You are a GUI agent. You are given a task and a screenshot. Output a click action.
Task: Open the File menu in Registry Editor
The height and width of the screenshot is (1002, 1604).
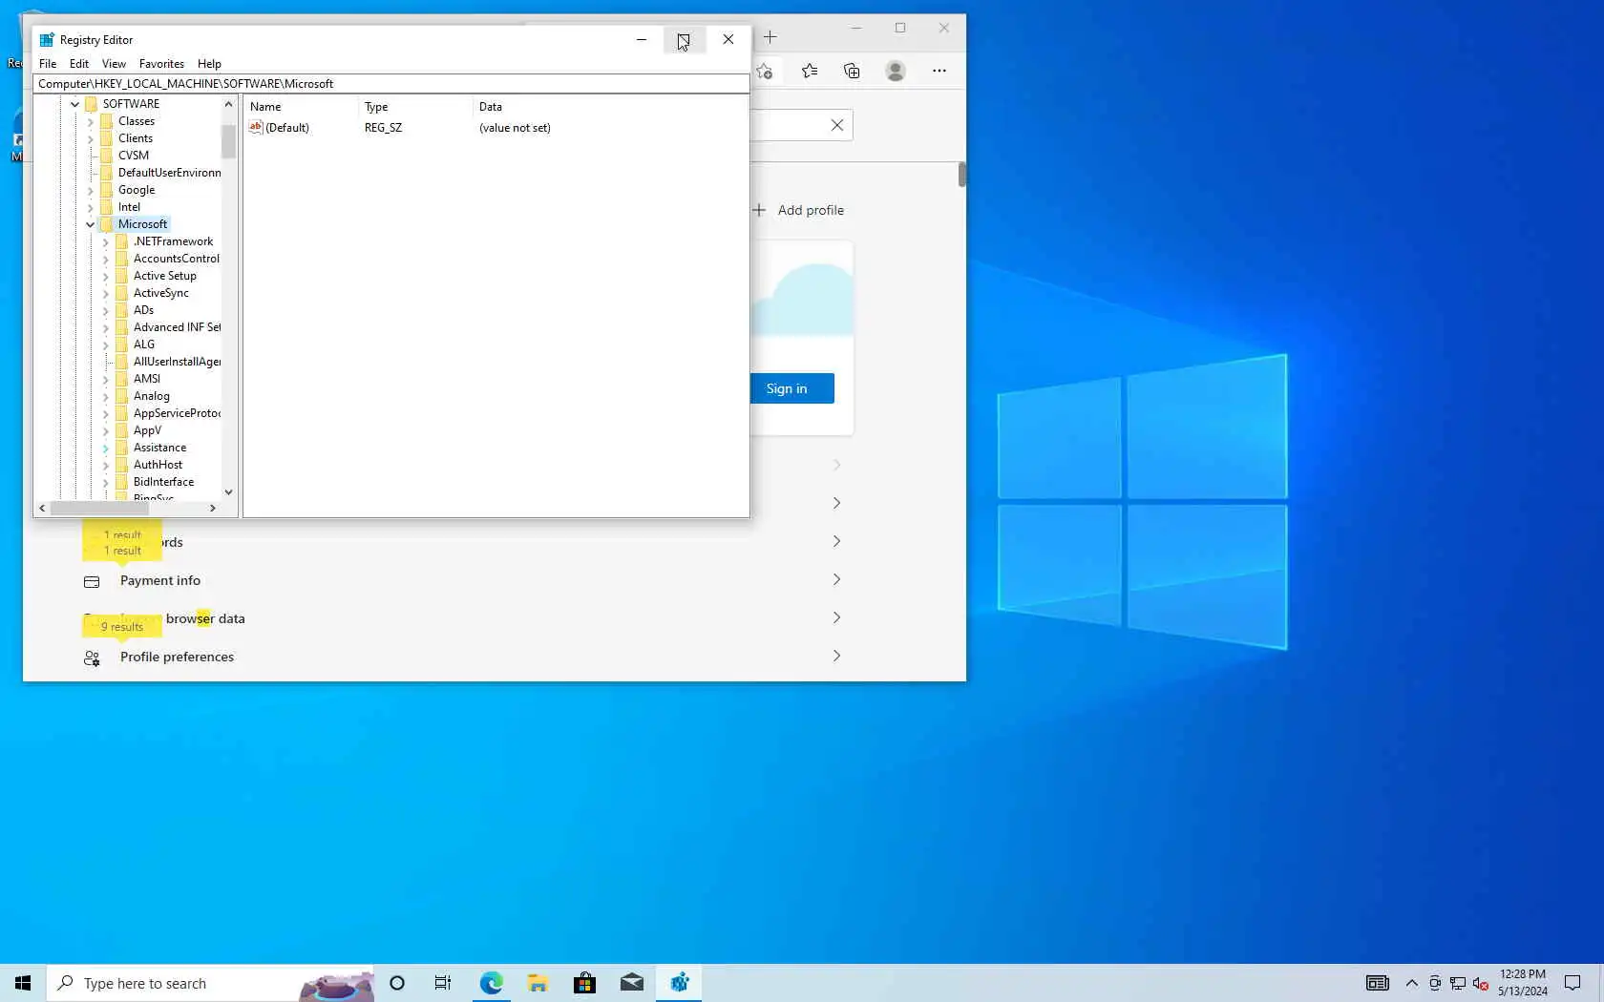coord(48,64)
